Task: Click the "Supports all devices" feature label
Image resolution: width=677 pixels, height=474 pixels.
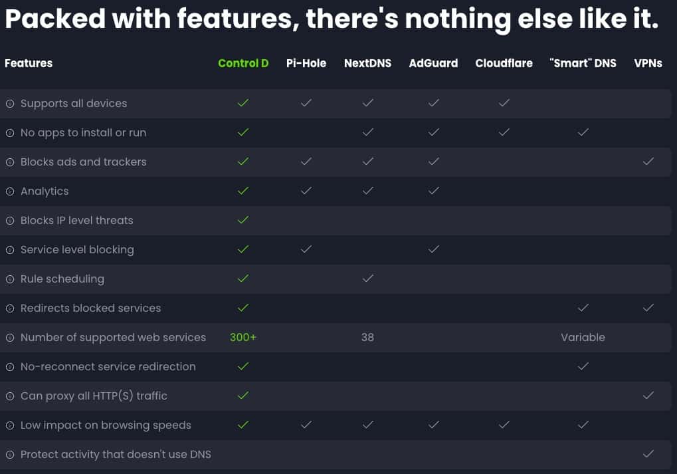Action: [x=74, y=103]
